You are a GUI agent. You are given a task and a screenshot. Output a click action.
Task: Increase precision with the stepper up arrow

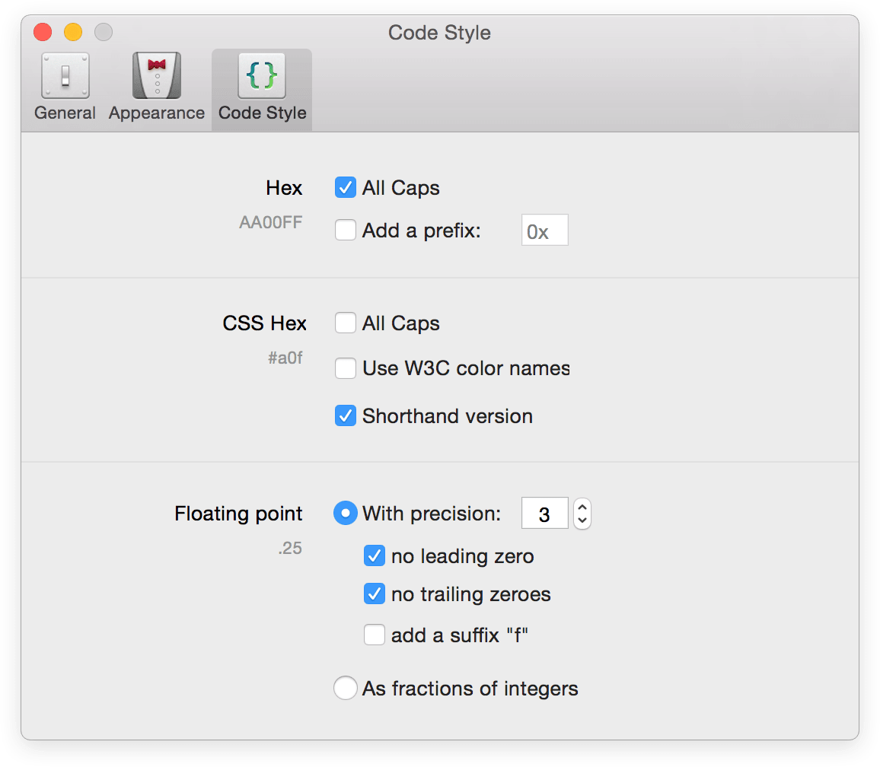coord(582,507)
